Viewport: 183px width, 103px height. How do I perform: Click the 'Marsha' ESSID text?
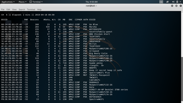93,27
